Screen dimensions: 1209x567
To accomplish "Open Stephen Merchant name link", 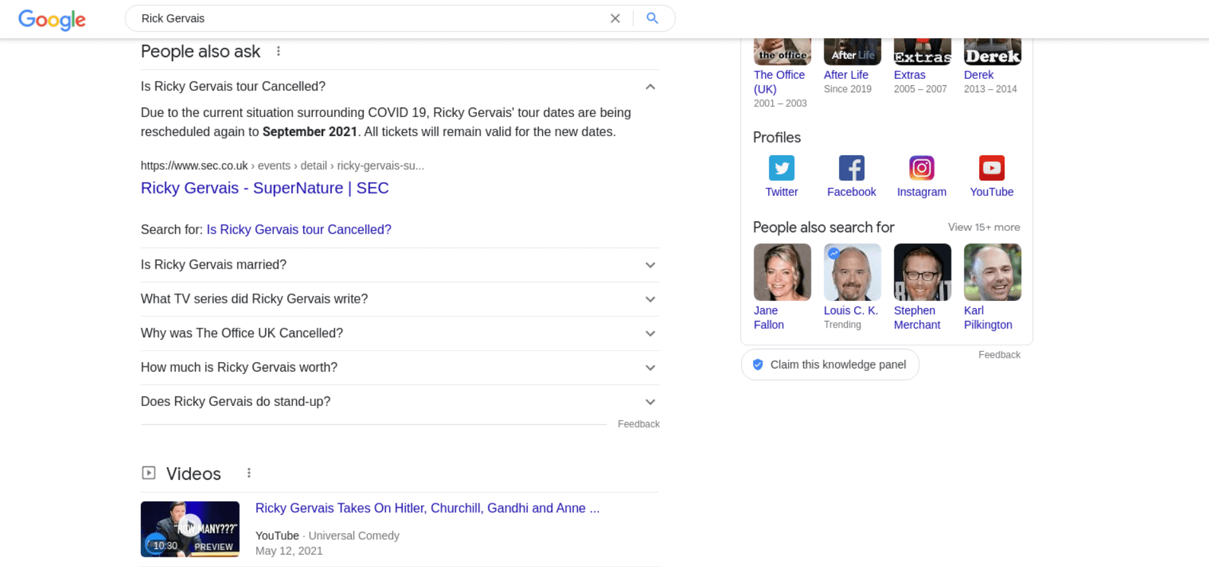I will click(x=917, y=318).
